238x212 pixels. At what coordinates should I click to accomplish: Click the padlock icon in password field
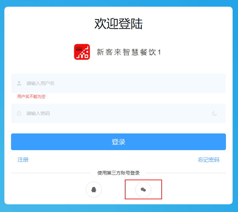(19, 113)
